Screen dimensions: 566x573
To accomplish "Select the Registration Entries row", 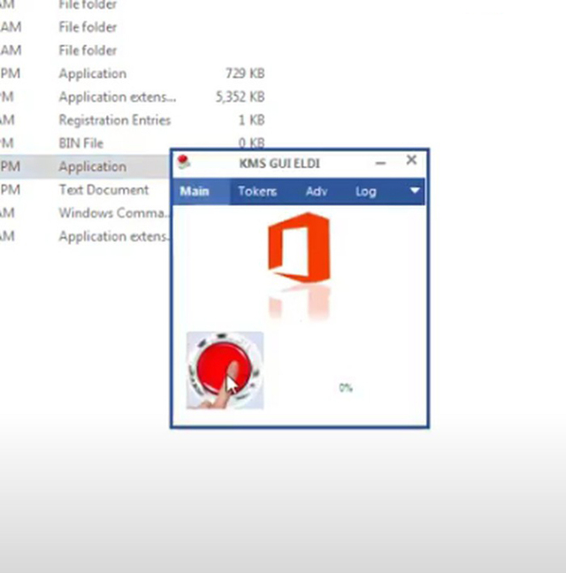I will click(133, 120).
